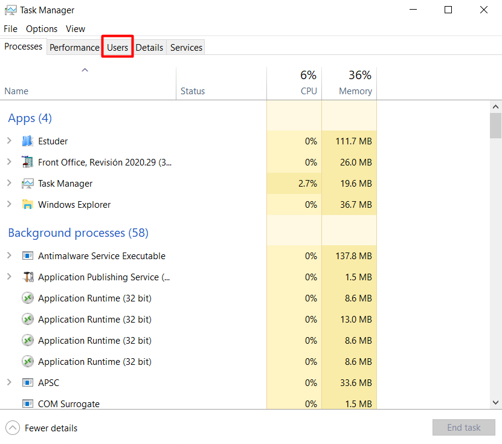Click the Task Manager row icon
This screenshot has width=502, height=444.
(28, 184)
